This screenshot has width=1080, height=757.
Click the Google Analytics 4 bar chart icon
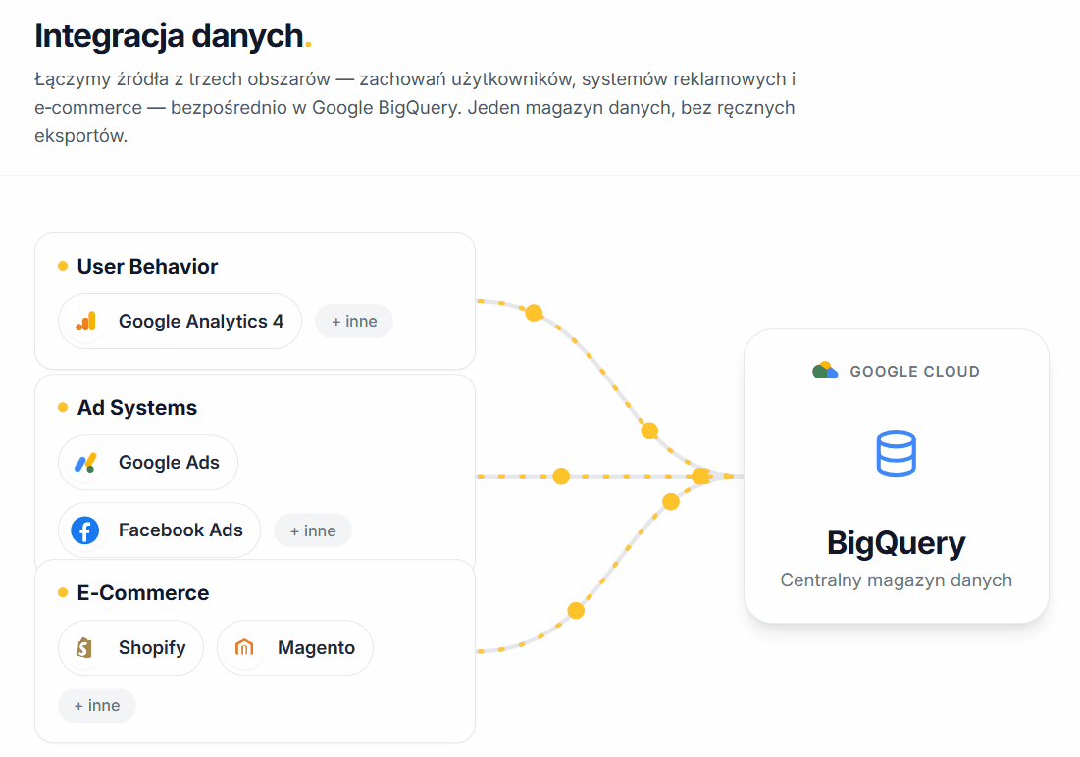[85, 321]
